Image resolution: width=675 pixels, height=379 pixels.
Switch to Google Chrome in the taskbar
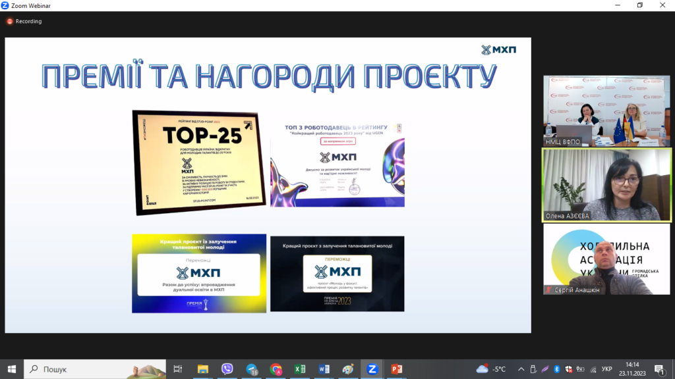pyautogui.click(x=276, y=369)
